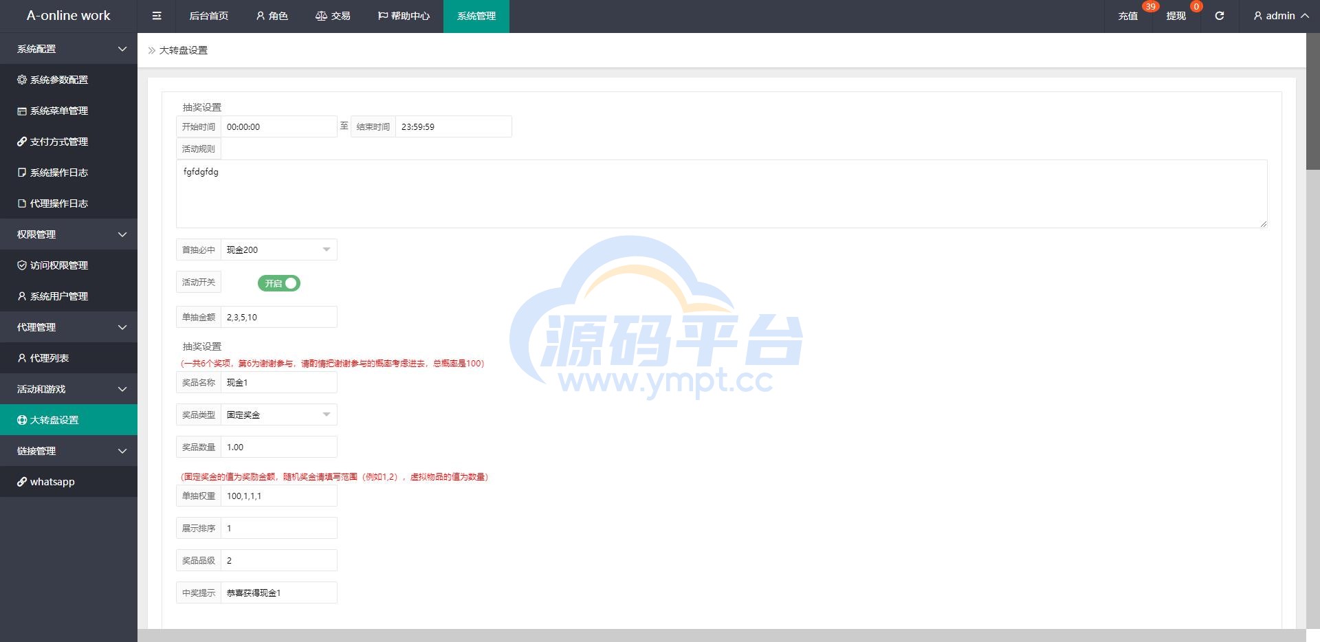Open 充值 recharge notifications with badge 39

pos(1127,16)
